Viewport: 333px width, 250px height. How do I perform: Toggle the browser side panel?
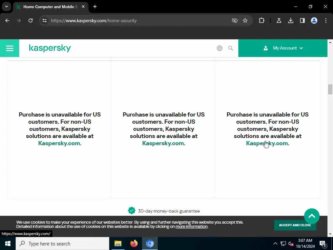[x=302, y=21]
